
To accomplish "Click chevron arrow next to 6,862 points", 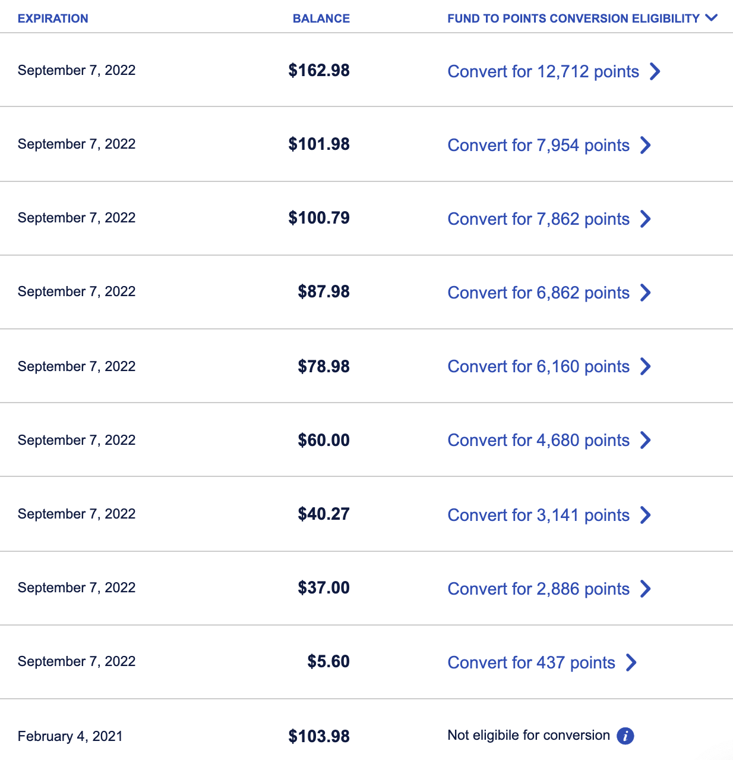I will (645, 293).
